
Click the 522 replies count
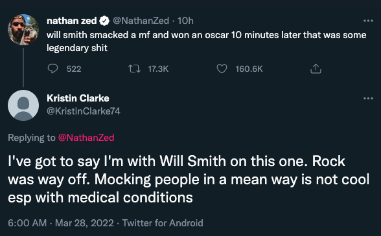point(74,69)
